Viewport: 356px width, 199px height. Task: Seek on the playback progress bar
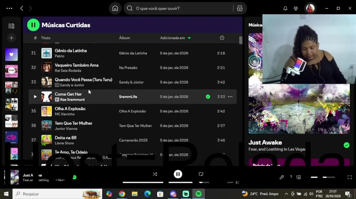tap(178, 182)
